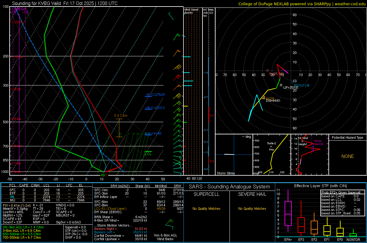Click the magenta 'OMEGA' label
This screenshot has width=367, height=243.
[x=19, y=9]
